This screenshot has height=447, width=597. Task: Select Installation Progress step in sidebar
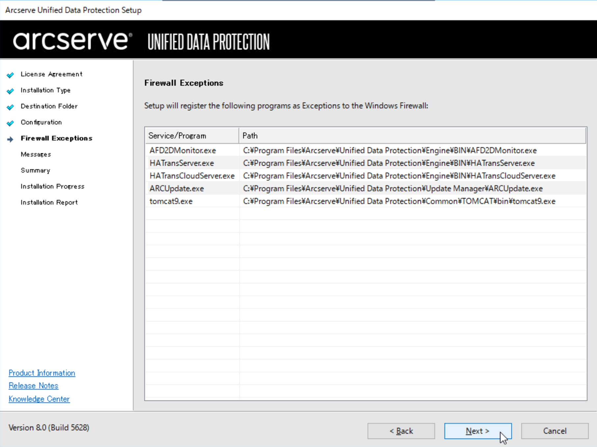point(52,186)
